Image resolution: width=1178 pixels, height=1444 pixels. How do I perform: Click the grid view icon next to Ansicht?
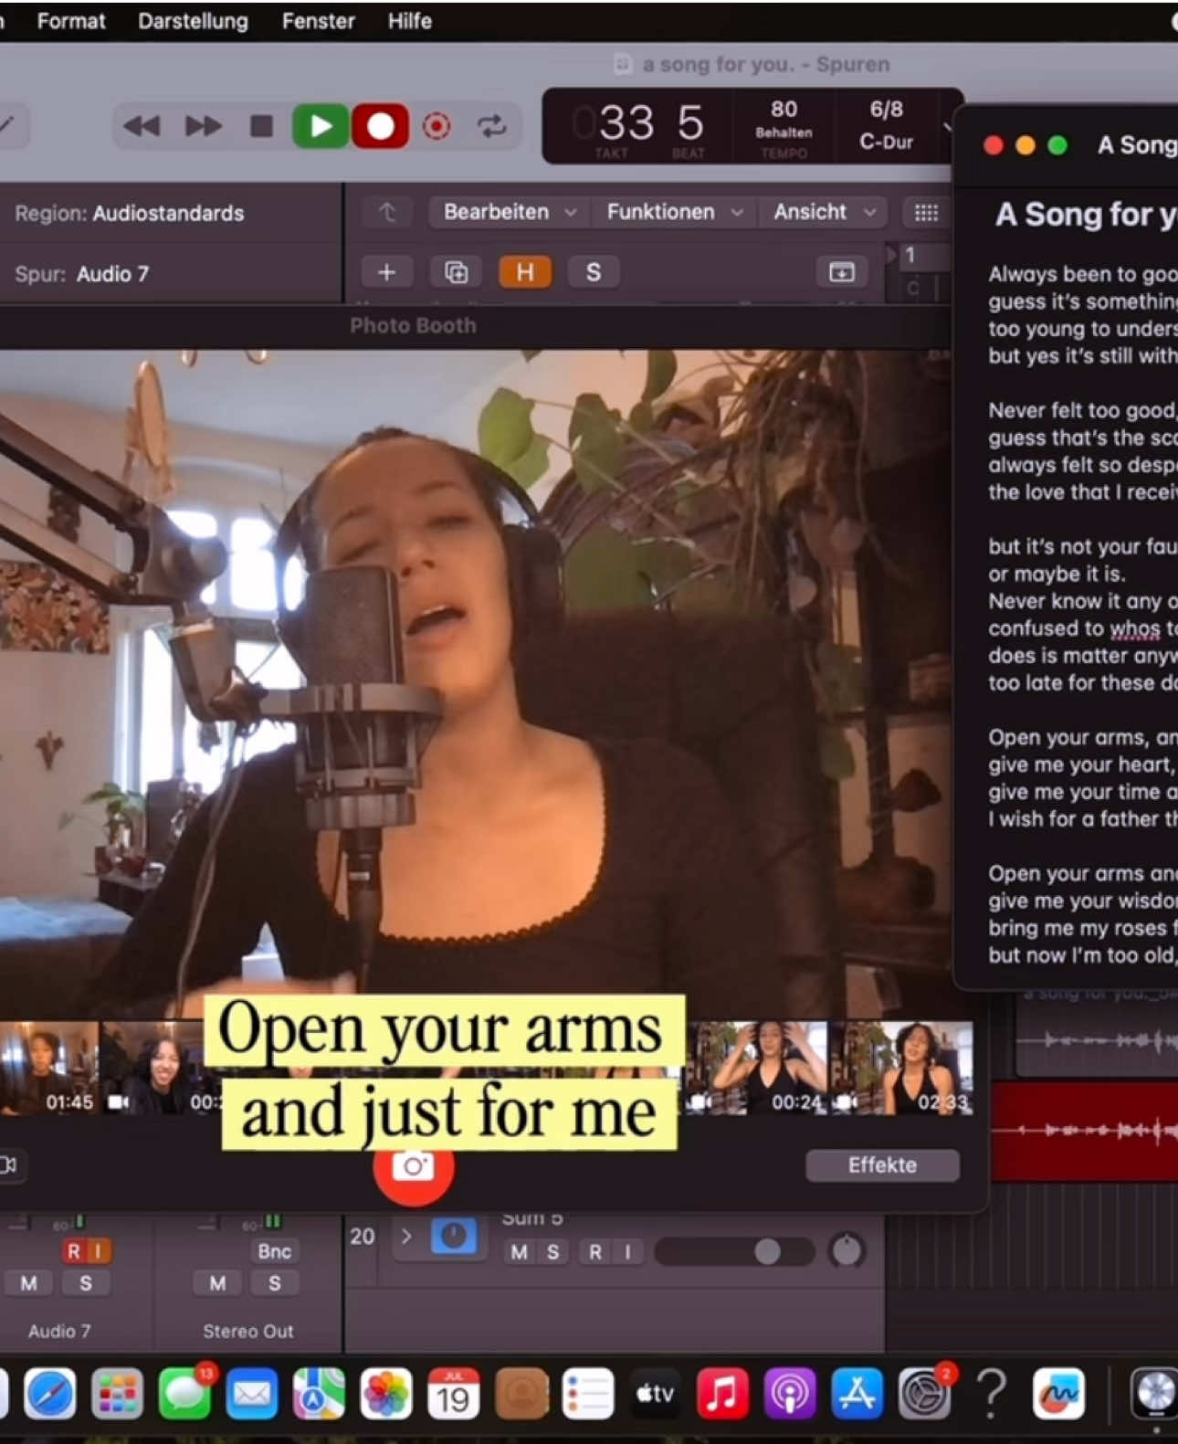(926, 213)
